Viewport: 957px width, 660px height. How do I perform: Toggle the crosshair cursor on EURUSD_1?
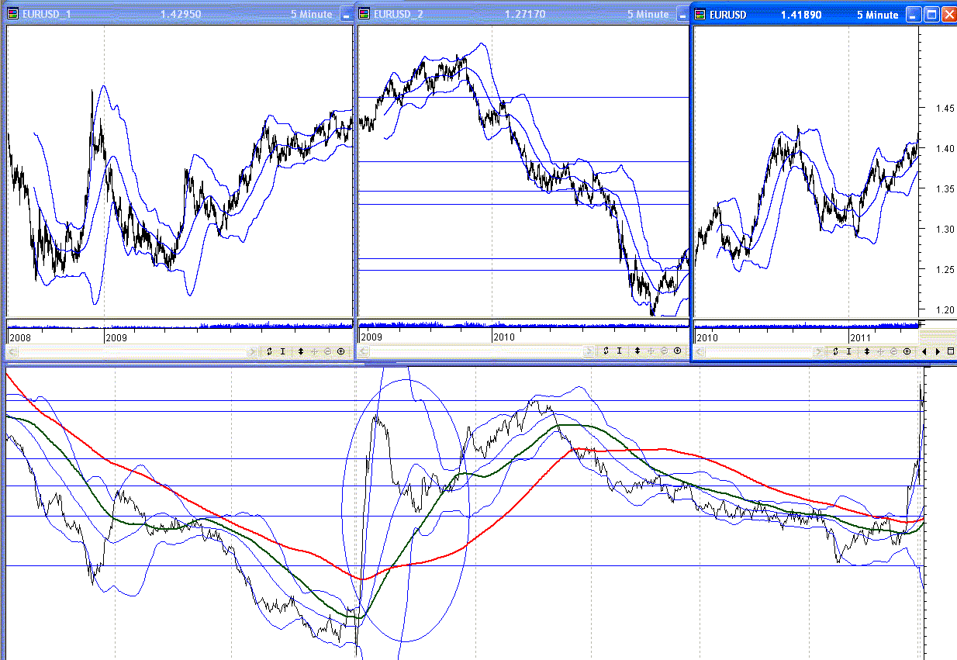pyautogui.click(x=283, y=351)
